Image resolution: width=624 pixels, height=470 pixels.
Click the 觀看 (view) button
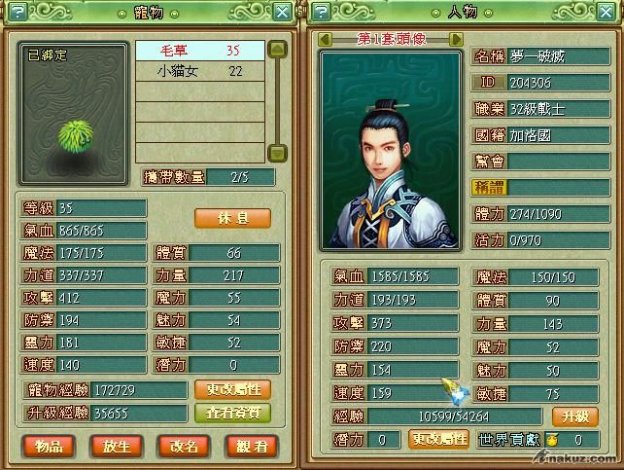coord(252,446)
